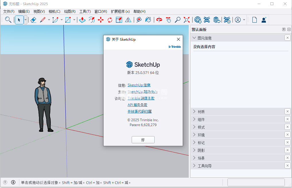292x188 pixels.
Task: Expand the 标记 panel section
Action: click(194, 142)
